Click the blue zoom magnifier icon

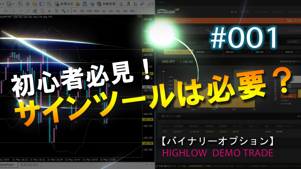[142, 4]
